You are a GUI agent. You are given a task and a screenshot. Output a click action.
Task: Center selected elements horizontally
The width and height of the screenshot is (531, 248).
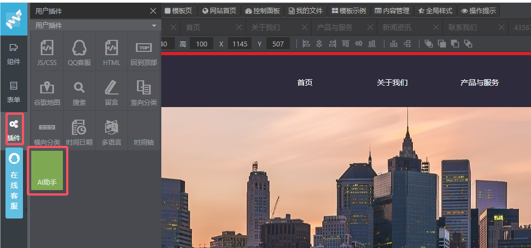(319, 44)
